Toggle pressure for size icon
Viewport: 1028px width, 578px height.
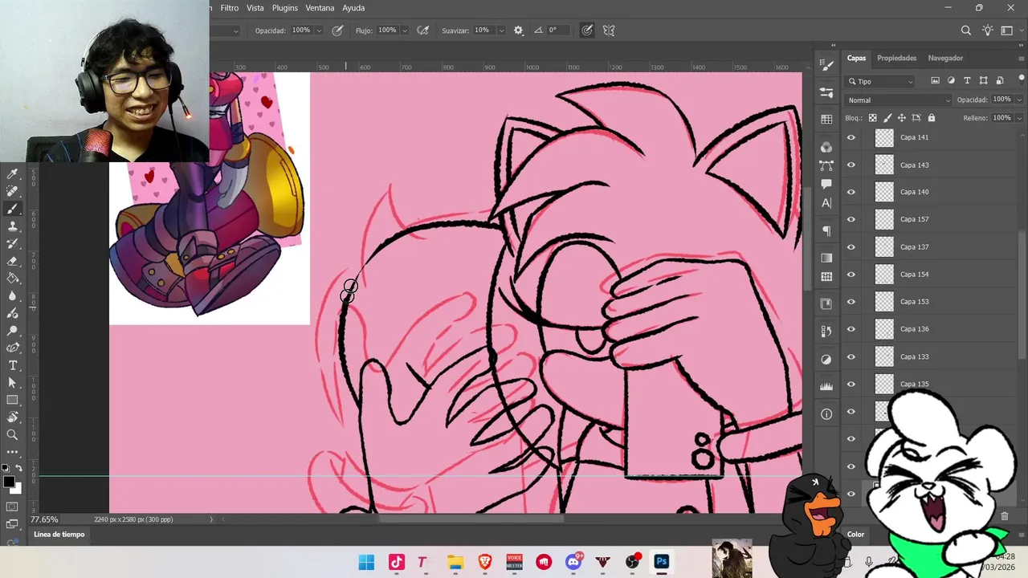pos(587,31)
